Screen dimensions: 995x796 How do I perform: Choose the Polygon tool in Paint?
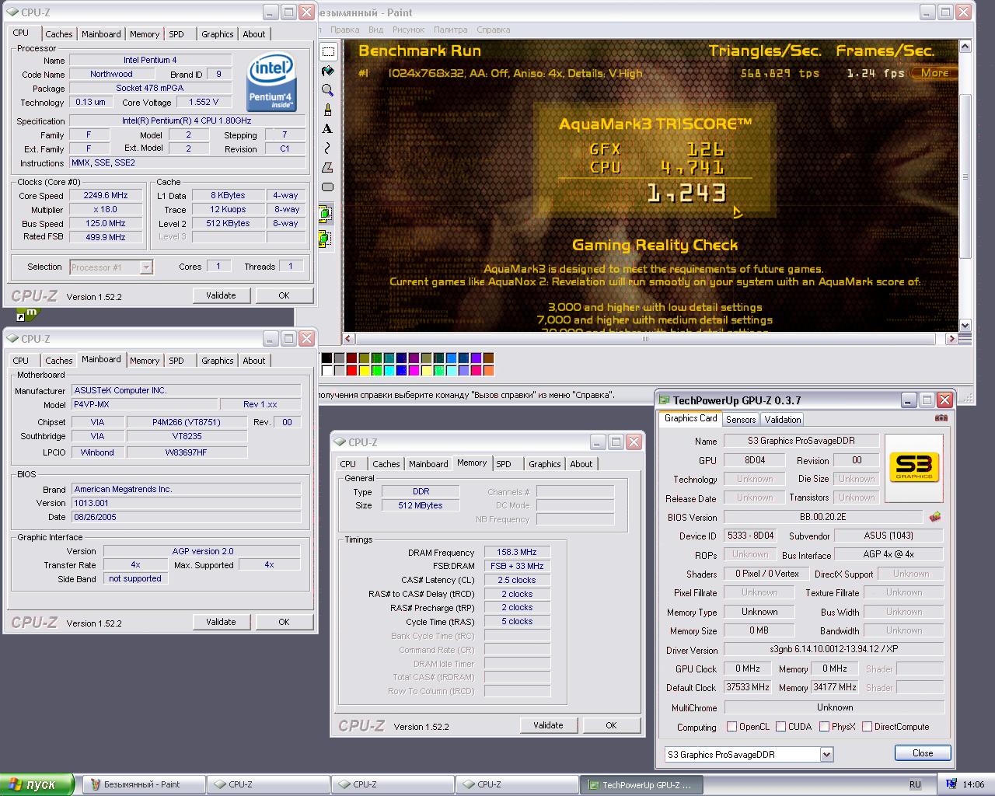(328, 168)
